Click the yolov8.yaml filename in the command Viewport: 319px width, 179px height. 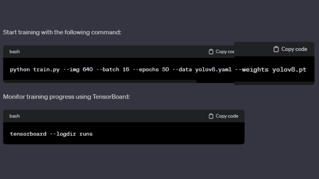pyautogui.click(x=213, y=69)
